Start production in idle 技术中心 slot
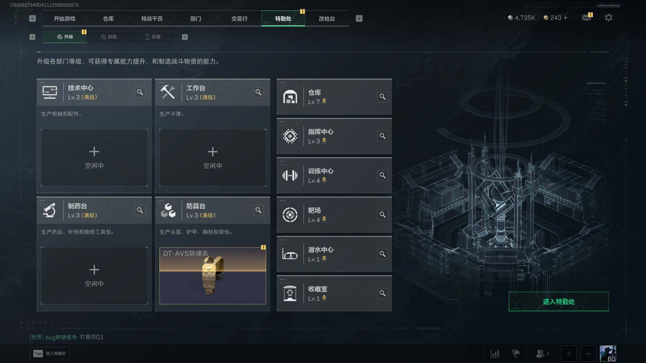This screenshot has height=363, width=646. (94, 158)
